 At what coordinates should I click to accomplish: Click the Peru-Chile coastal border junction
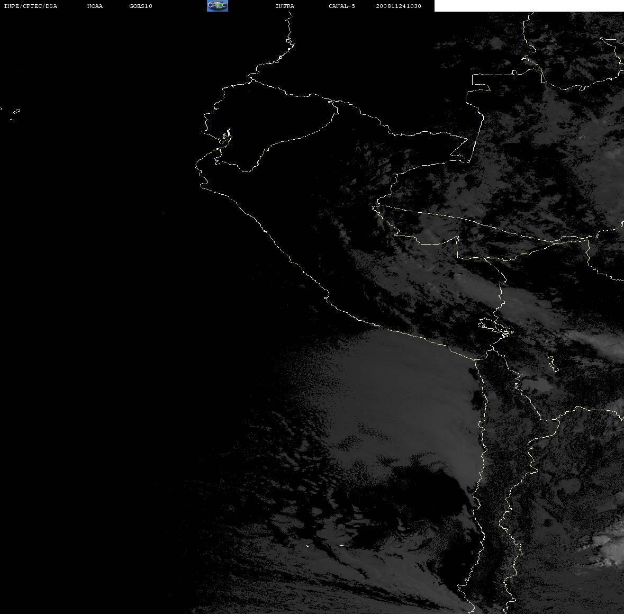pos(475,359)
